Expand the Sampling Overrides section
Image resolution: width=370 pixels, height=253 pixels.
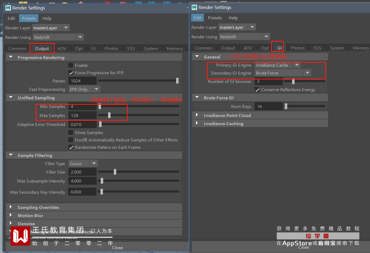point(11,207)
